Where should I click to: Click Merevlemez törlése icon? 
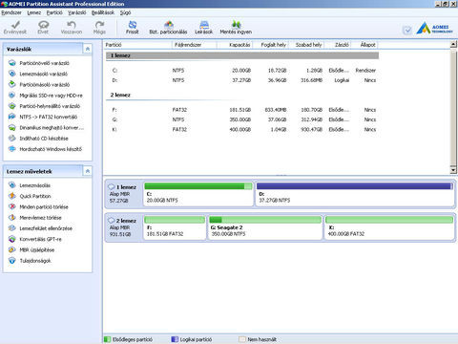(12, 218)
